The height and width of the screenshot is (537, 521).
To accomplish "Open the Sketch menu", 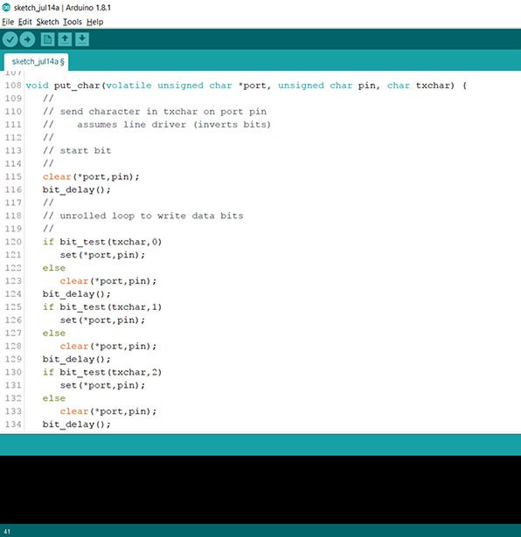I will pyautogui.click(x=48, y=22).
